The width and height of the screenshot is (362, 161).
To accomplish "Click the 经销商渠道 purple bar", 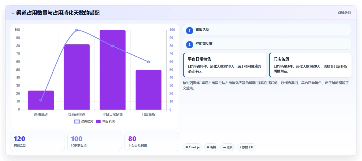I will (77, 77).
